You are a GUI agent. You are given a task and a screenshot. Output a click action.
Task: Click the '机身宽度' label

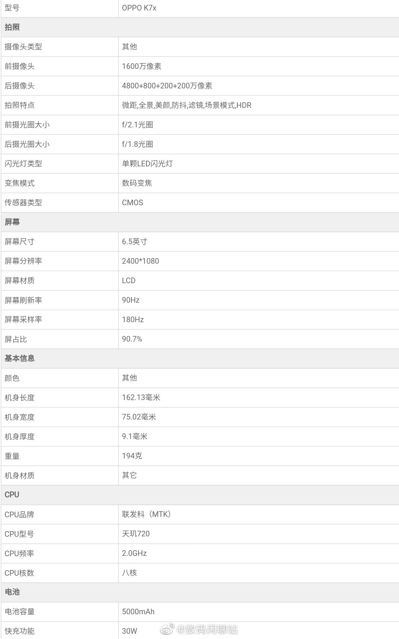point(19,417)
